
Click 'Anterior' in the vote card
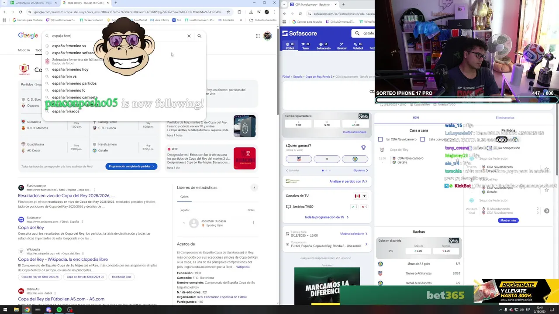(293, 171)
